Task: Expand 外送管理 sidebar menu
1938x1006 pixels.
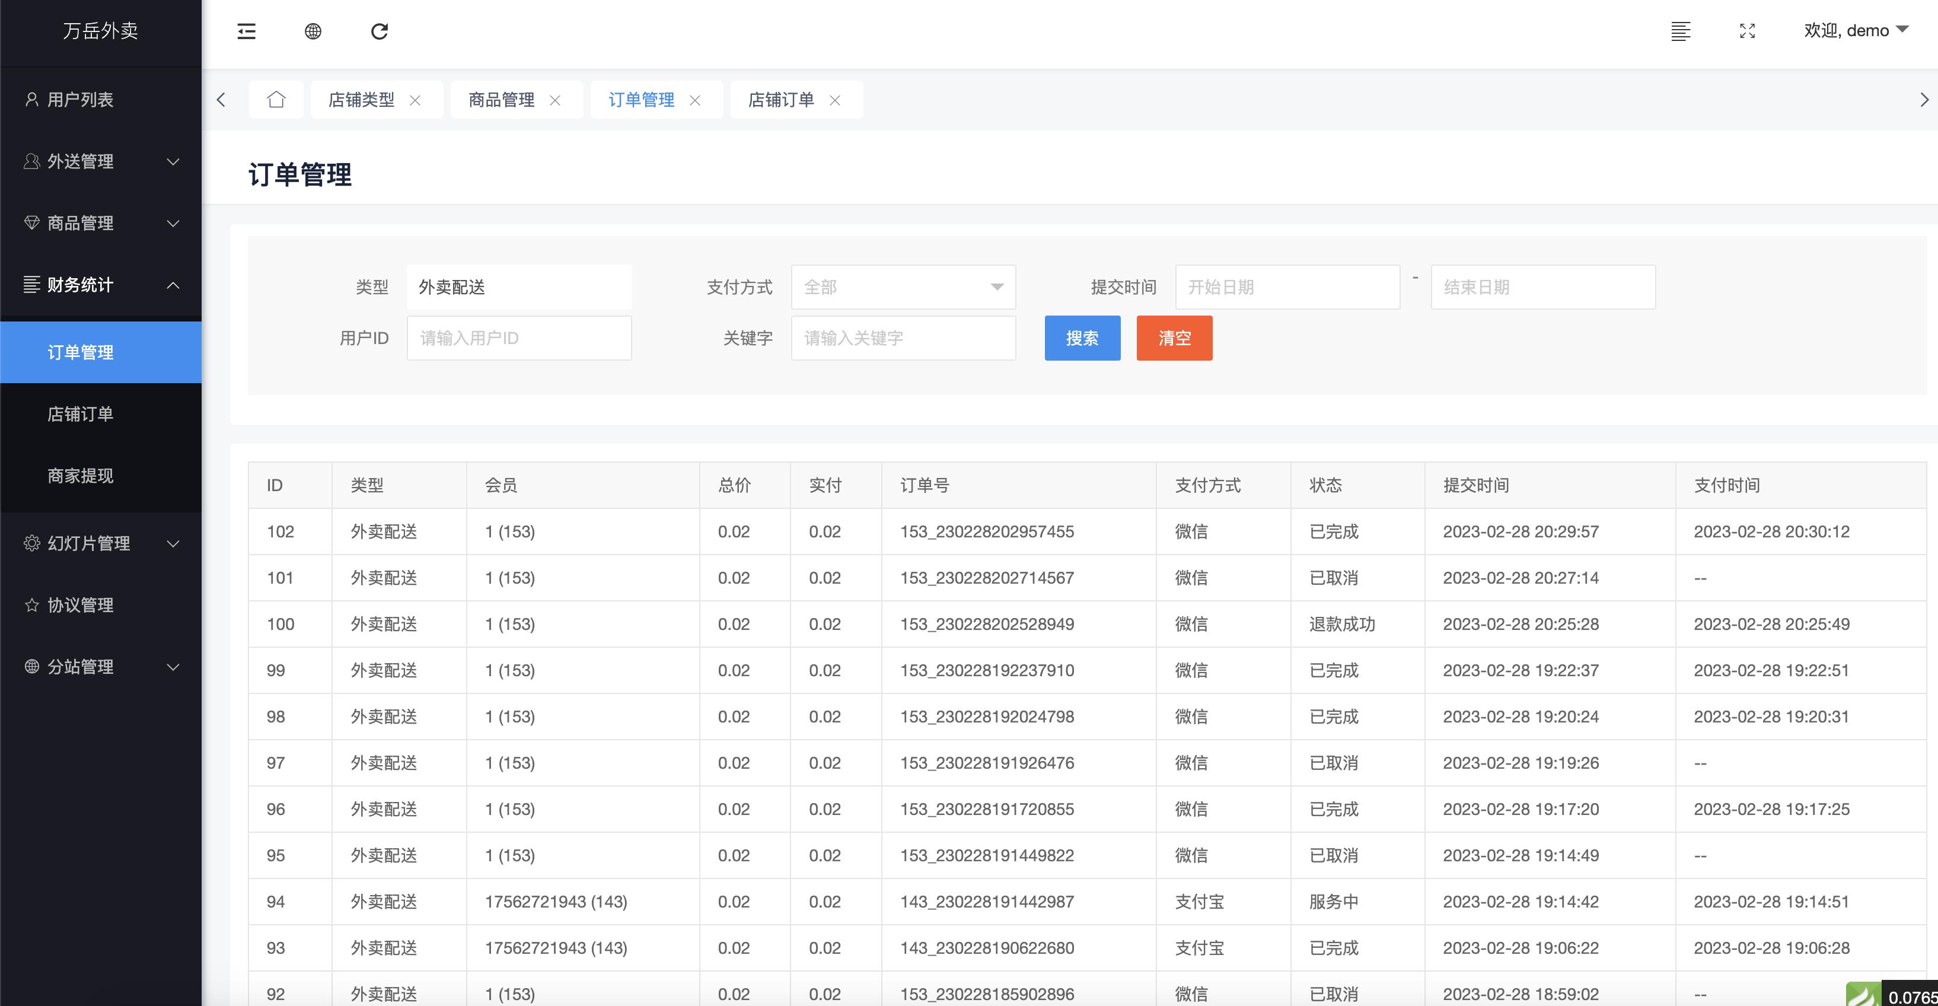Action: pyautogui.click(x=101, y=161)
